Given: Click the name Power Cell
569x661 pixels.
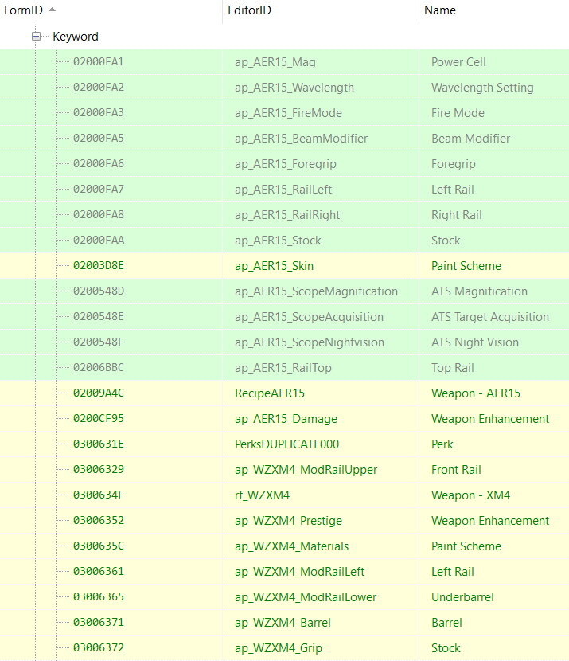Looking at the screenshot, I should [x=458, y=62].
